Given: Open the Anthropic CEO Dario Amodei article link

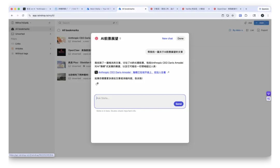Looking at the screenshot, I should tap(132, 72).
